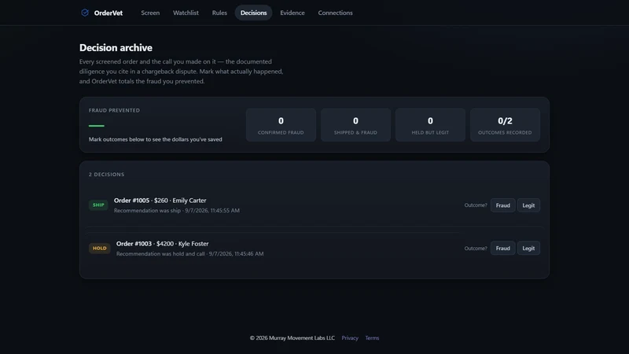Mark Order #1003 as Fraud
Image resolution: width=629 pixels, height=354 pixels.
coord(502,248)
